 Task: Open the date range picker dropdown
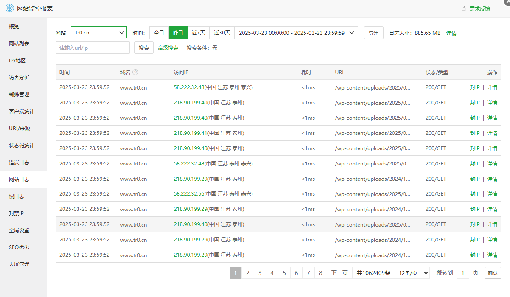click(x=296, y=33)
